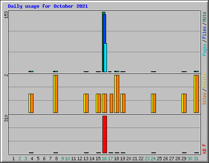Click day label "5" on the x-axis
This screenshot has width=209, height=163.
tap(38, 159)
